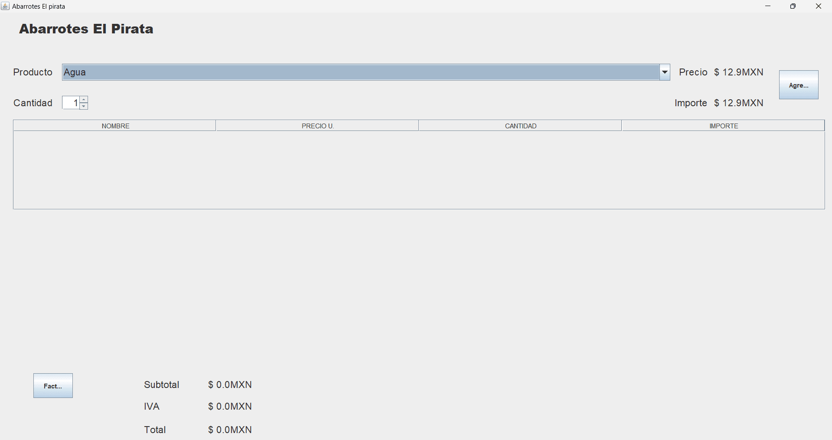832x440 pixels.
Task: Click the Total amount $ 0.0MXN
Action: (x=230, y=430)
